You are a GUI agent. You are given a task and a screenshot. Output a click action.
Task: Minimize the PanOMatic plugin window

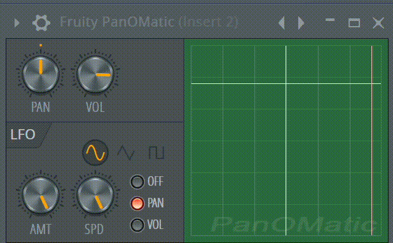pyautogui.click(x=330, y=20)
